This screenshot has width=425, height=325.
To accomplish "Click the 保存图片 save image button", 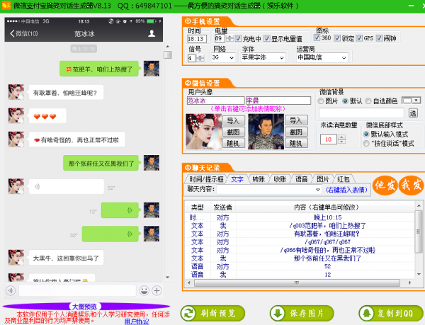I will point(302,314).
